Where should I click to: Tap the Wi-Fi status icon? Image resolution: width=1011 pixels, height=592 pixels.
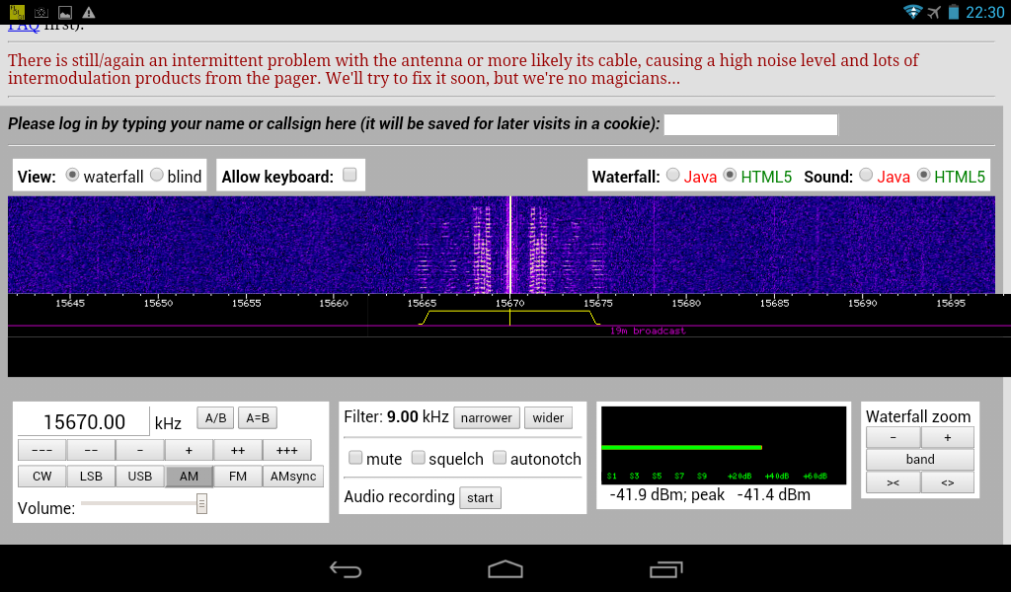pyautogui.click(x=912, y=12)
